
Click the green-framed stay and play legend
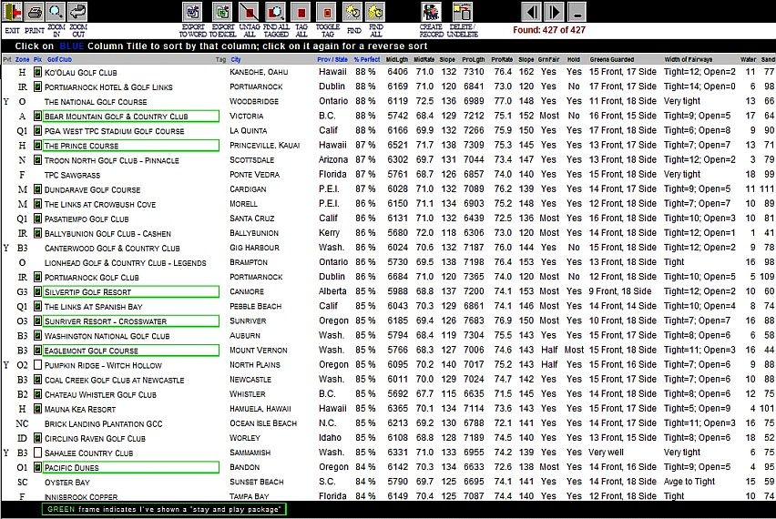pyautogui.click(x=164, y=509)
